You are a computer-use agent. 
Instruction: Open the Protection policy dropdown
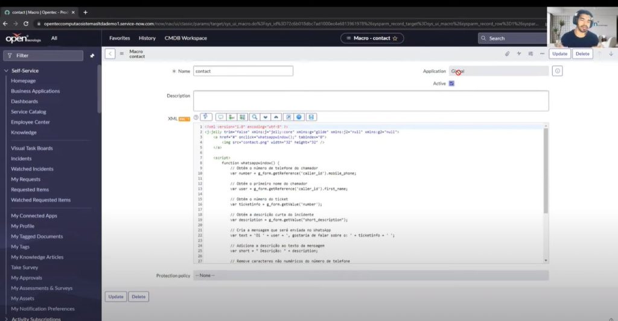click(371, 275)
